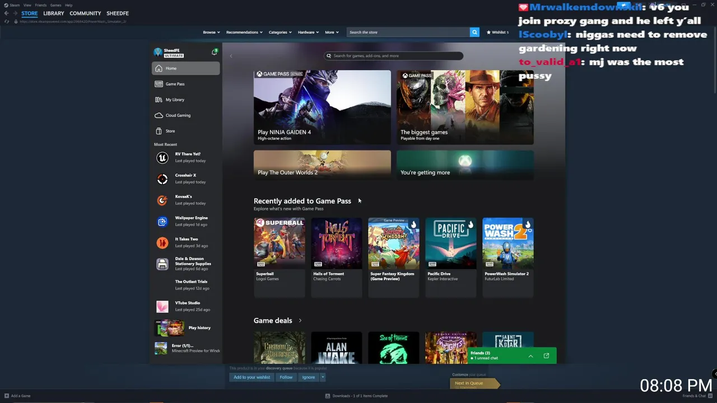Click Search for games, add-ons field
This screenshot has height=403, width=717.
(394, 56)
